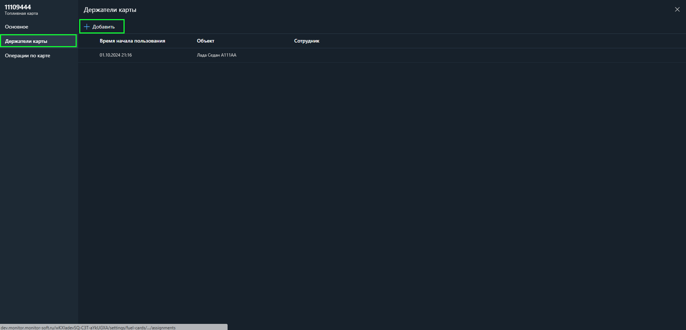The image size is (686, 330).
Task: Switch to Операции по карте
Action: (x=27, y=55)
